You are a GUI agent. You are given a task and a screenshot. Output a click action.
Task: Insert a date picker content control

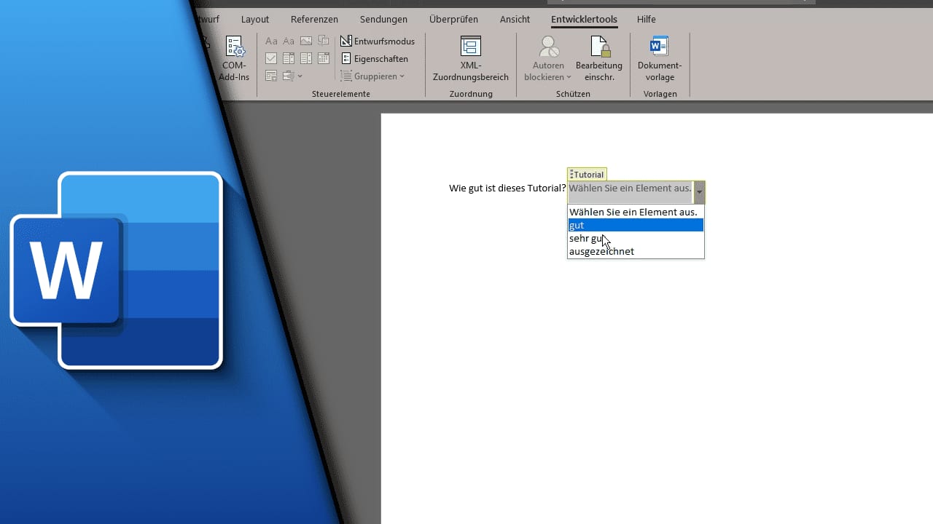[324, 58]
